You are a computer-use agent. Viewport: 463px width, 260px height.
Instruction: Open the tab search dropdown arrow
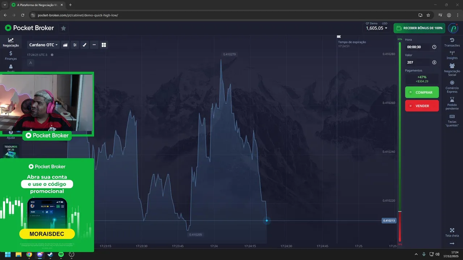[4, 5]
